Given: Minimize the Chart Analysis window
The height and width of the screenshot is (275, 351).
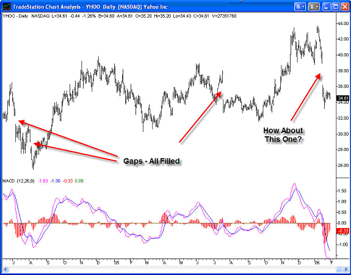Looking at the screenshot, I should [327, 7].
